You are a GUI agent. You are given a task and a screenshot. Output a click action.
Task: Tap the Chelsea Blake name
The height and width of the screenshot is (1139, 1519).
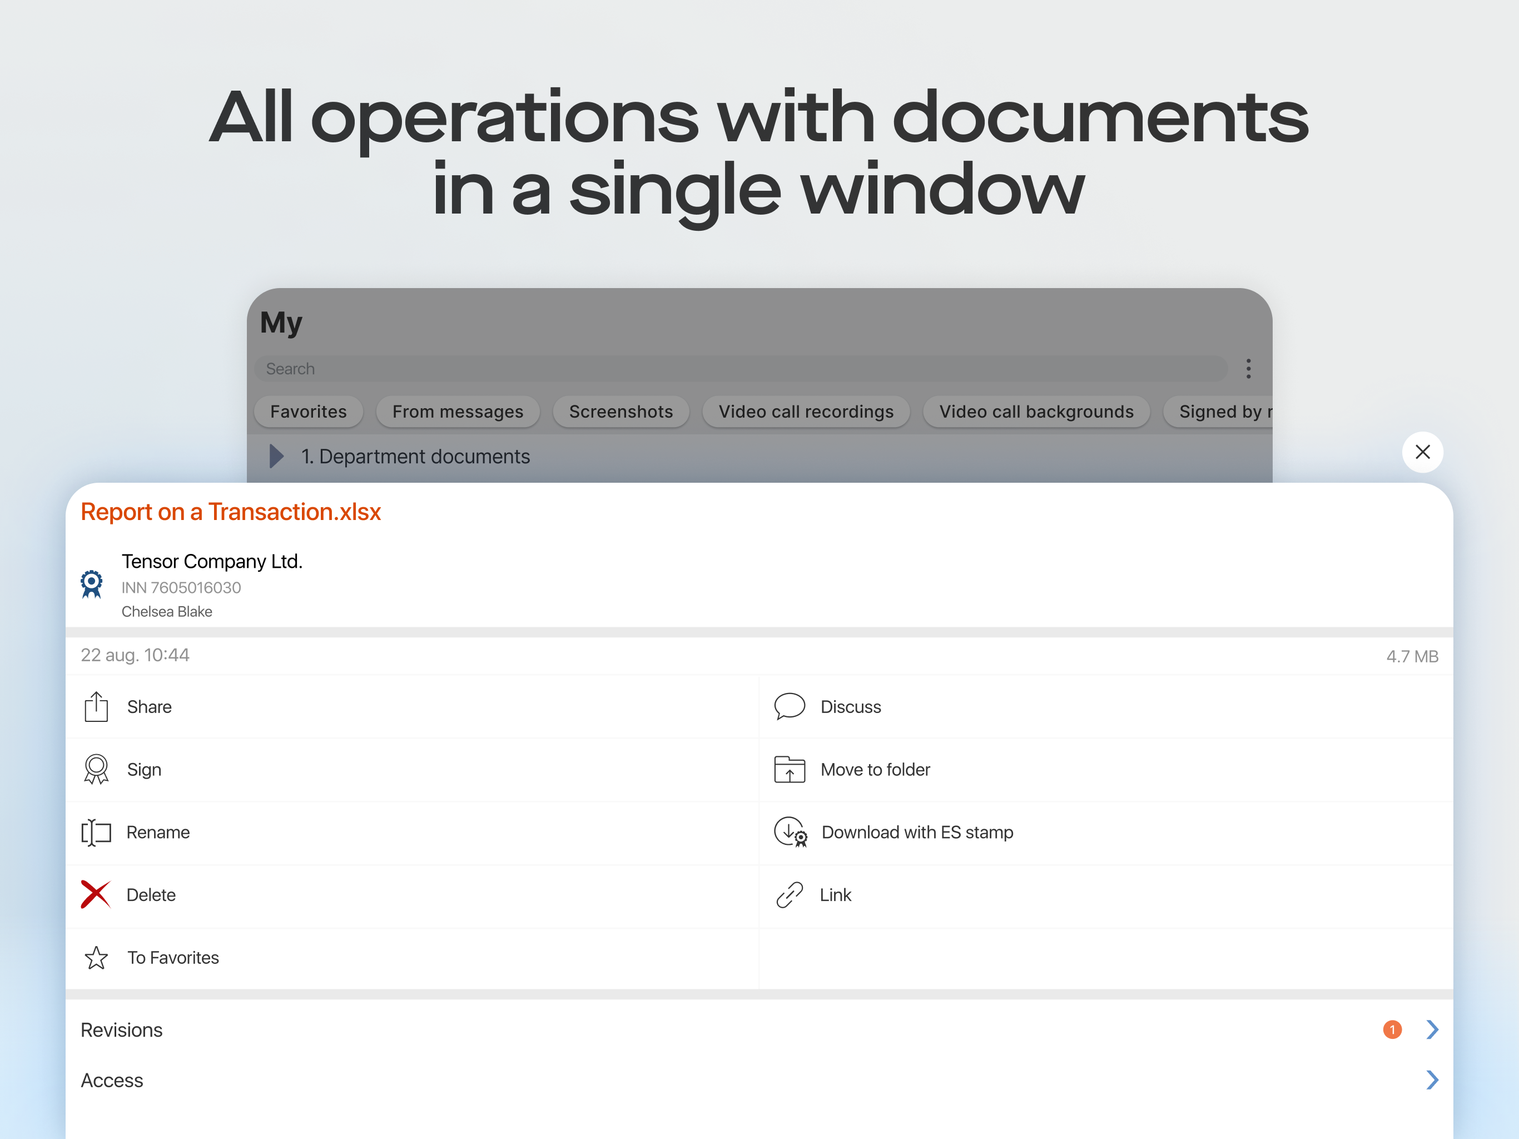coord(167,611)
